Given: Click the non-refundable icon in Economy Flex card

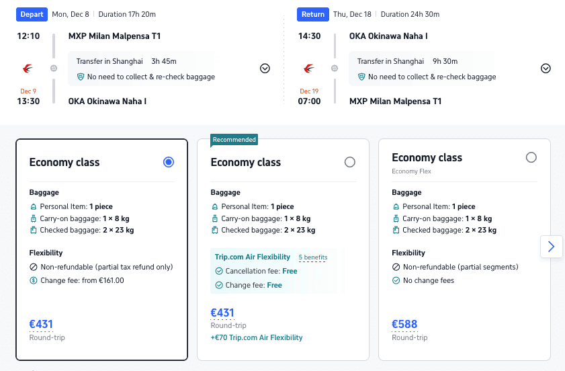Looking at the screenshot, I should [x=396, y=267].
